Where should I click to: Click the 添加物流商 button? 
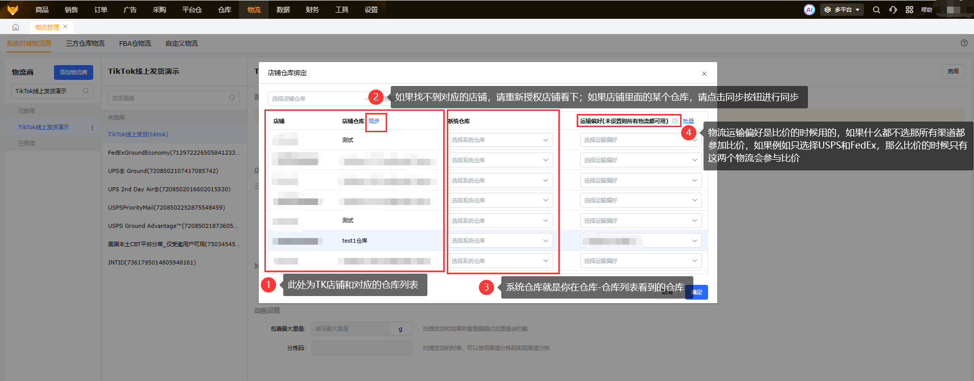(73, 72)
